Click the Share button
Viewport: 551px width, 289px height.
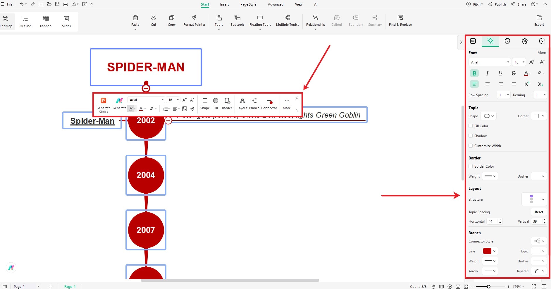pyautogui.click(x=519, y=4)
